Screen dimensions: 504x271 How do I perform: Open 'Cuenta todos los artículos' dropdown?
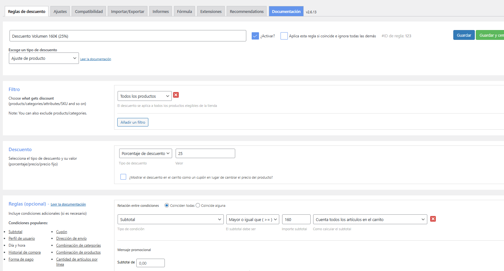click(370, 219)
